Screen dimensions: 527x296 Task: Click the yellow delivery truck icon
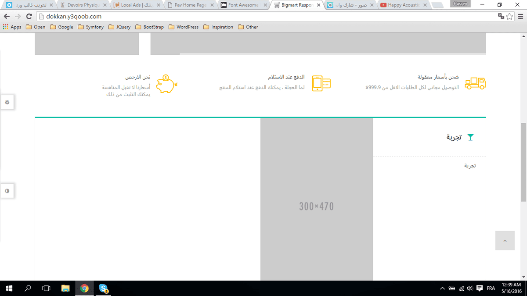[475, 83]
